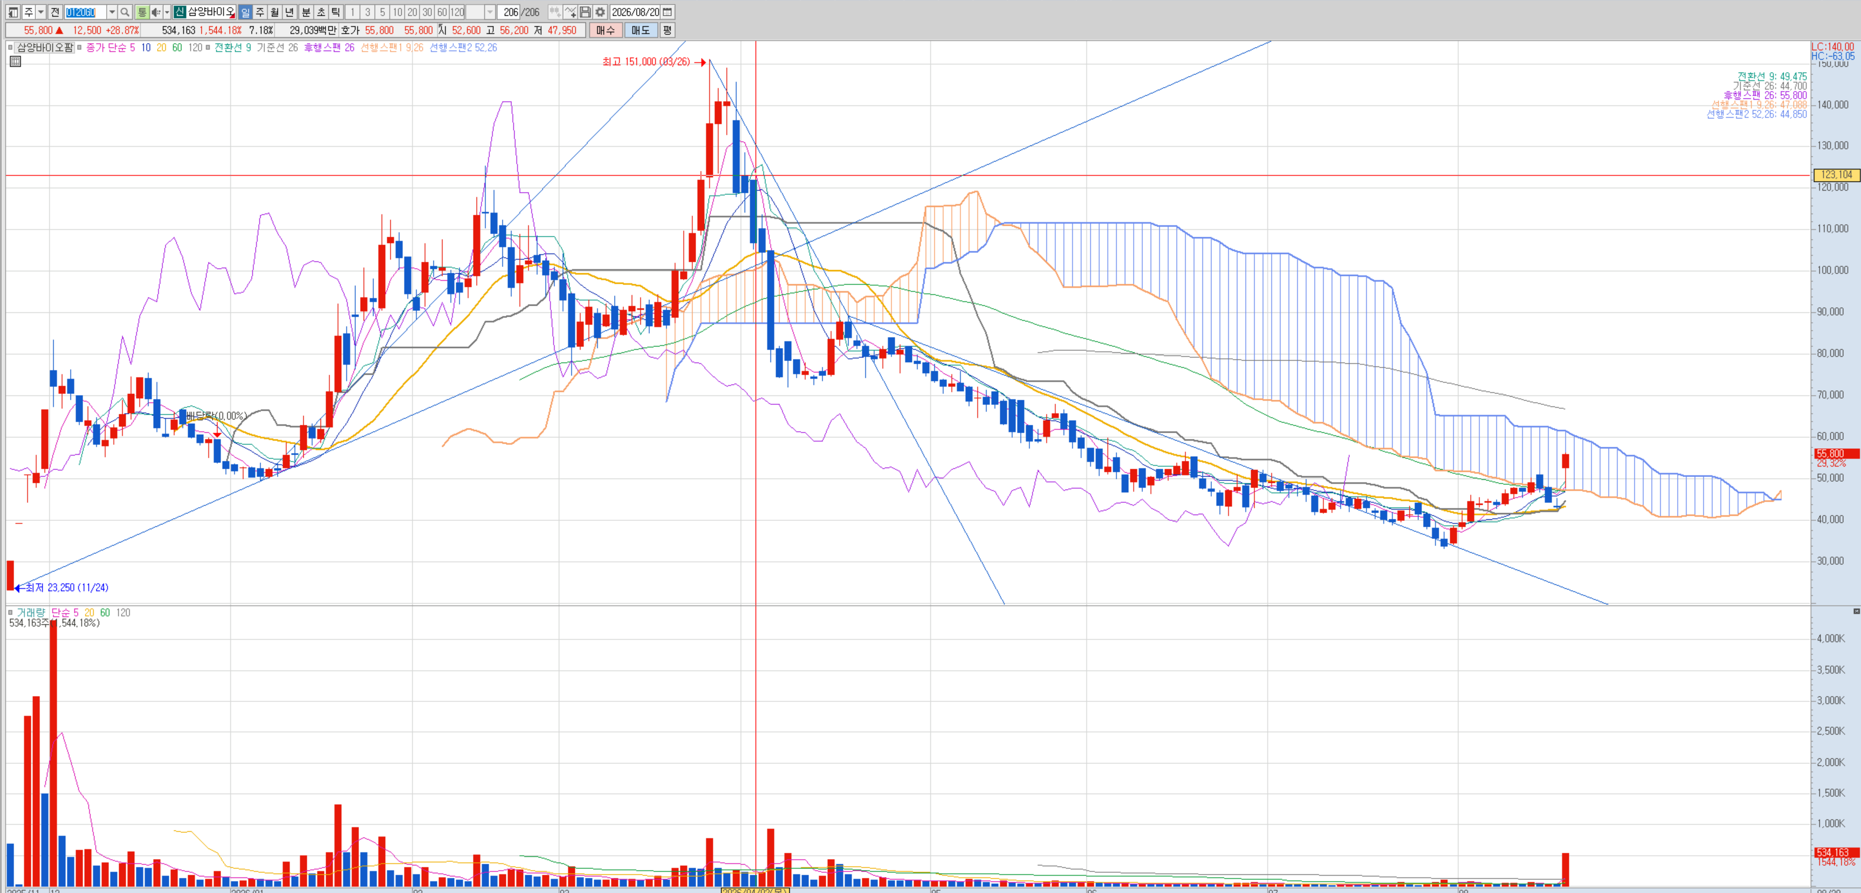Select the 틱 tick period

click(336, 13)
